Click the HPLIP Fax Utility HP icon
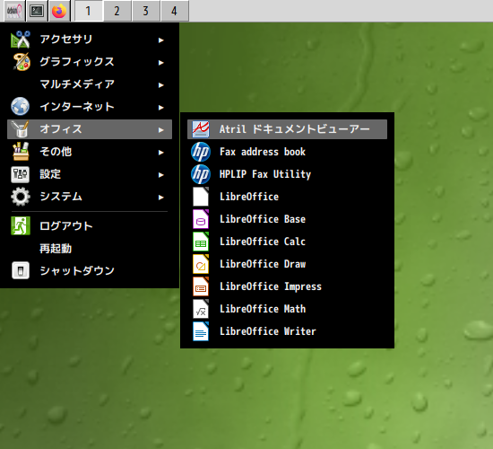The height and width of the screenshot is (449, 493). point(201,174)
